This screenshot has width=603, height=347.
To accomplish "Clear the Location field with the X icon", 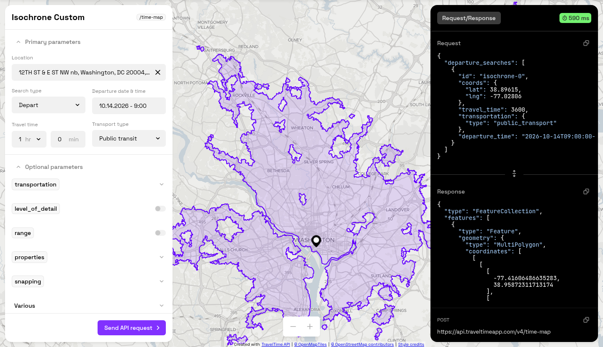I will pos(158,72).
